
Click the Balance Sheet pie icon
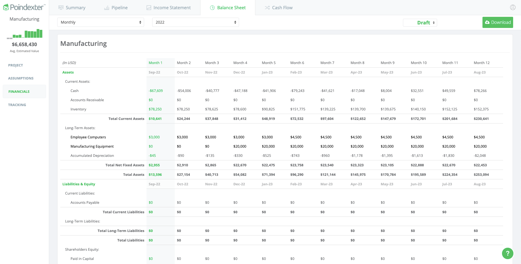coord(212,8)
